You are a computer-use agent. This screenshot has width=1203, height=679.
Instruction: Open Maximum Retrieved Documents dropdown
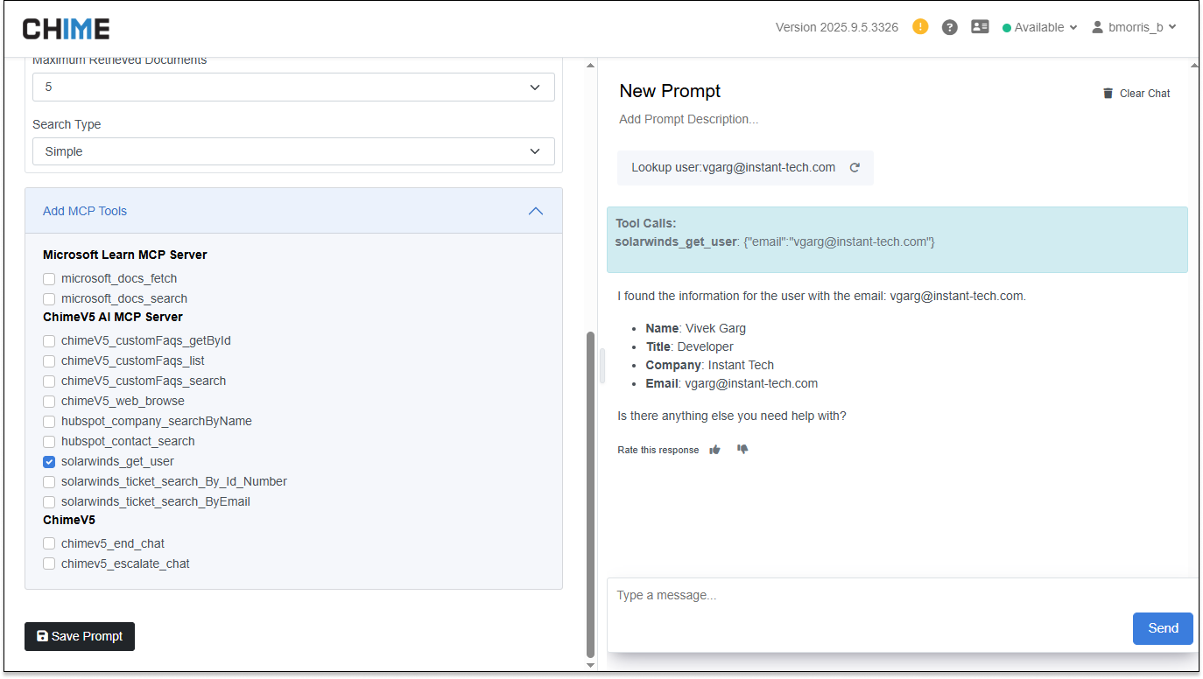coord(293,87)
